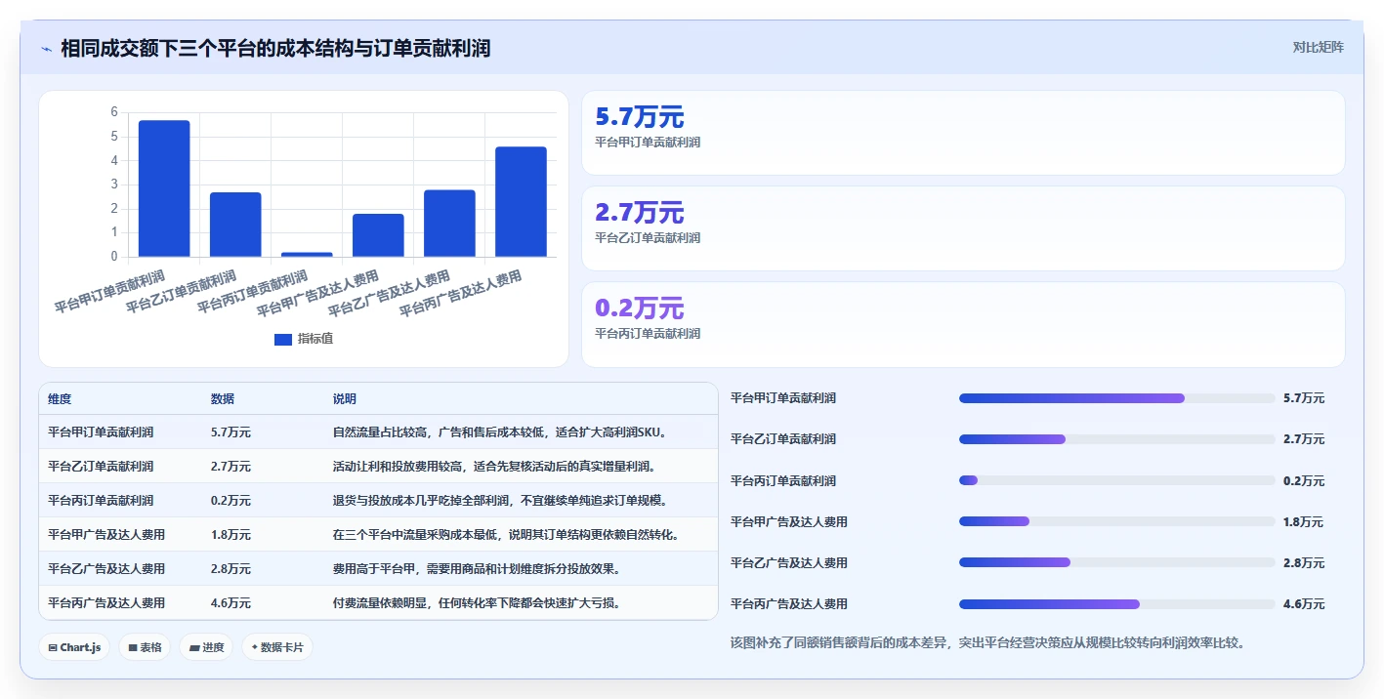Click the 数据 column header
The height and width of the screenshot is (699, 1384).
coord(223,399)
